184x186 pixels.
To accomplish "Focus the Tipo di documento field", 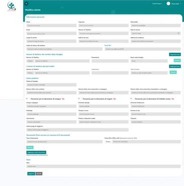I will (x=64, y=142).
